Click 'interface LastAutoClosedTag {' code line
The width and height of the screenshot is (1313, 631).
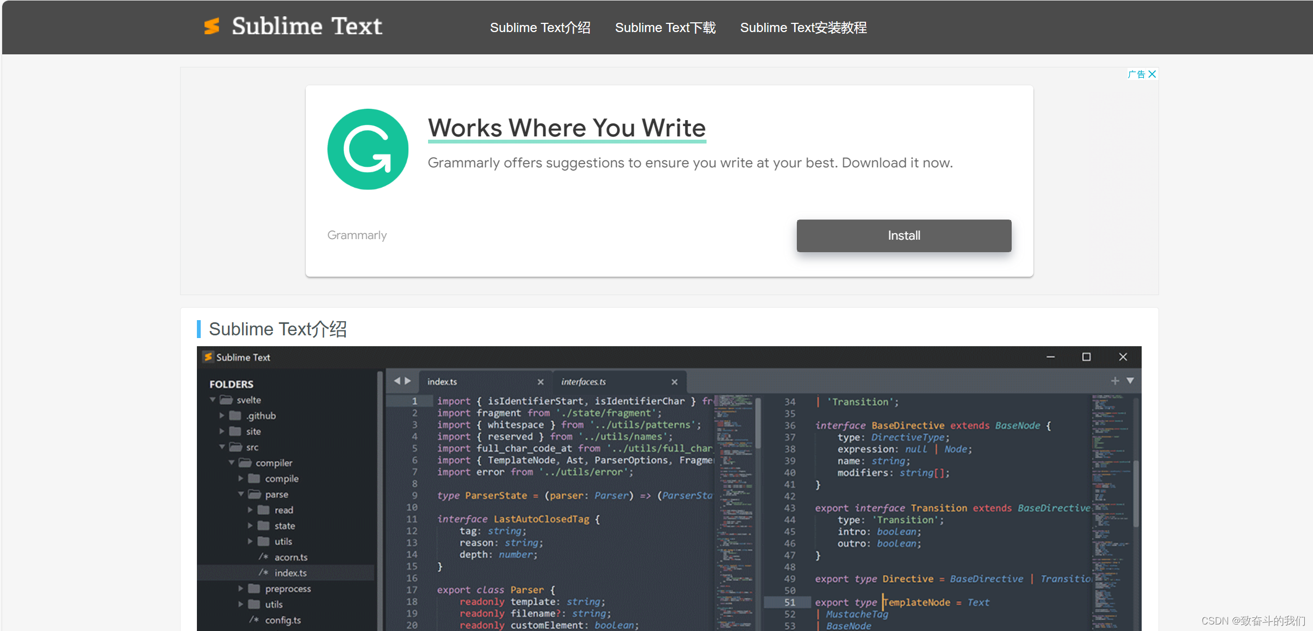point(518,519)
